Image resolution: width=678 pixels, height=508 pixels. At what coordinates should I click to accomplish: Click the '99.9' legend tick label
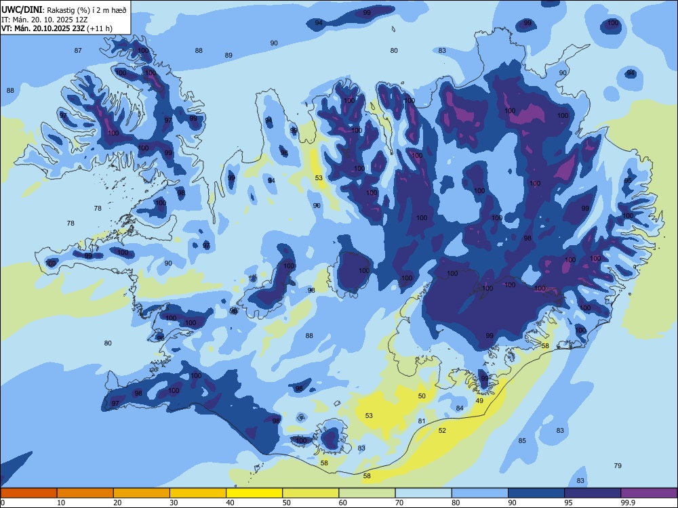point(628,503)
